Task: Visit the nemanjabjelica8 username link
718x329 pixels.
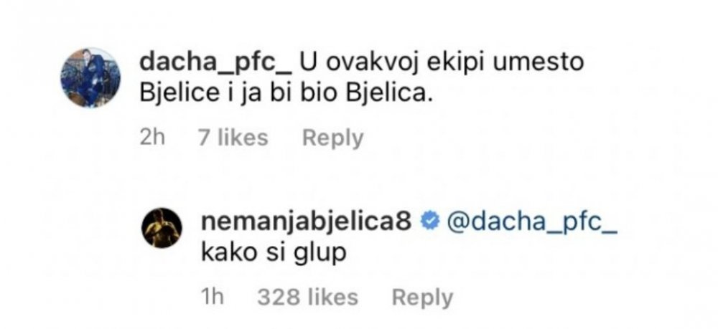Action: pos(309,223)
